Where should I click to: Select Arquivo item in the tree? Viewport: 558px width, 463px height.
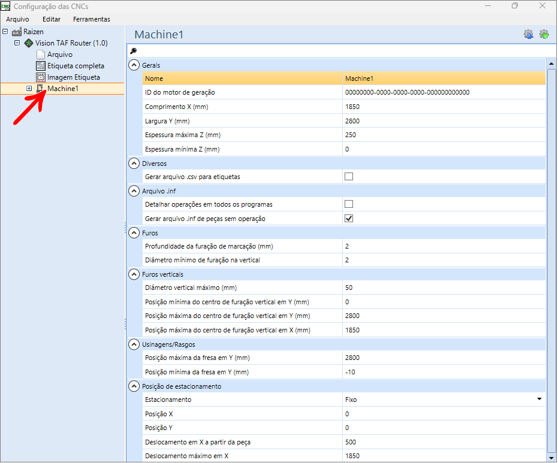pos(60,55)
